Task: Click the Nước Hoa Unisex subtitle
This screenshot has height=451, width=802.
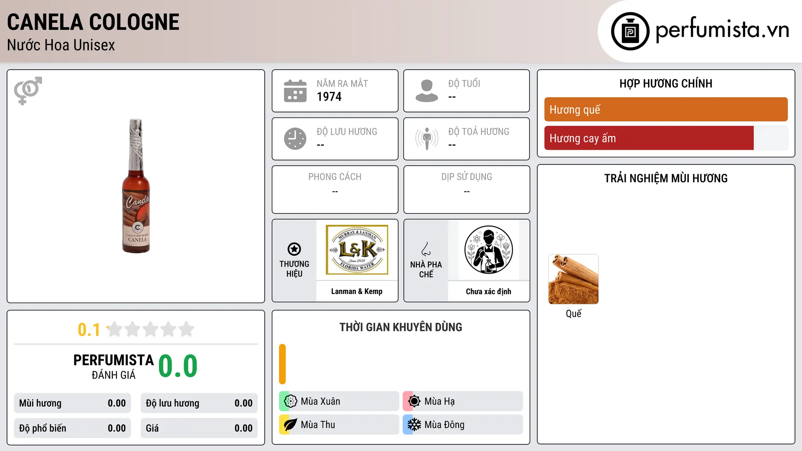Action: coord(61,45)
